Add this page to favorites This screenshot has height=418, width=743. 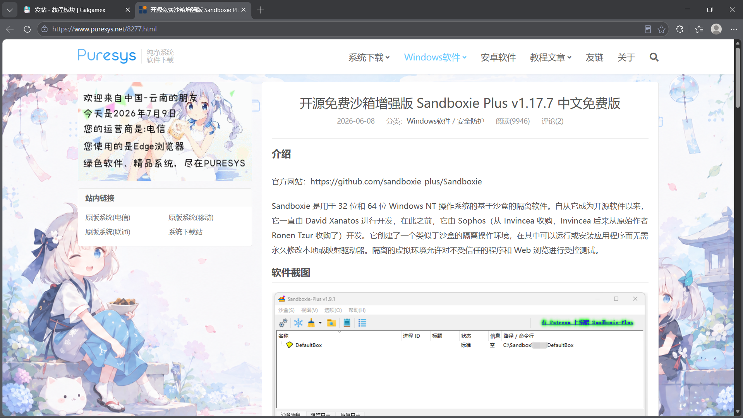[662, 29]
